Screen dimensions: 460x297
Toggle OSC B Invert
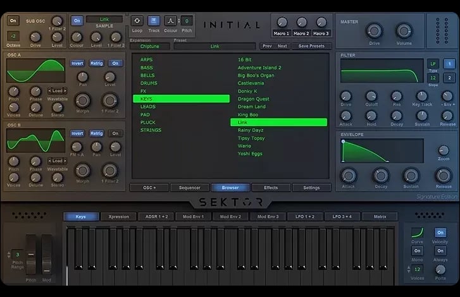tap(77, 133)
